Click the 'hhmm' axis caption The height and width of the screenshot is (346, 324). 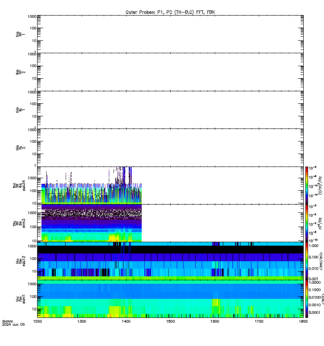(7, 321)
